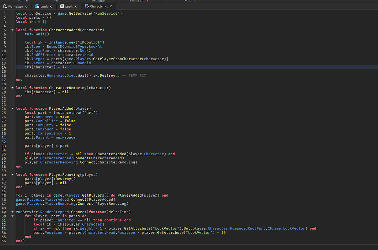378x250 pixels.
Task: Click the LocalScript icon on the CharacterIKs tab
Action: tap(87, 6)
